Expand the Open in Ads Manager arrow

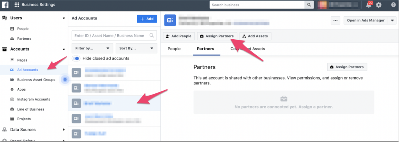coord(392,20)
